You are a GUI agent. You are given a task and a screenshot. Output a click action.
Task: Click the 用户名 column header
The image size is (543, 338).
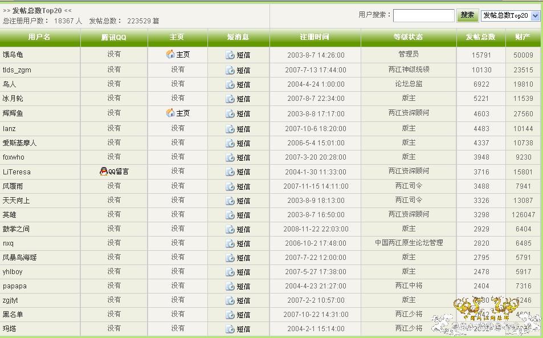tap(39, 37)
